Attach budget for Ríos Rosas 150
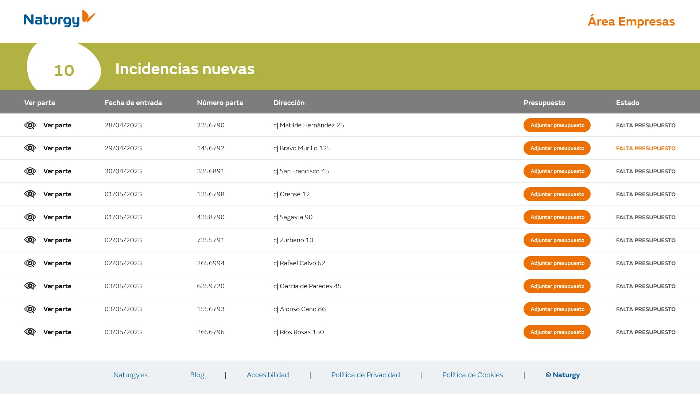Viewport: 700px width, 394px height. [557, 332]
